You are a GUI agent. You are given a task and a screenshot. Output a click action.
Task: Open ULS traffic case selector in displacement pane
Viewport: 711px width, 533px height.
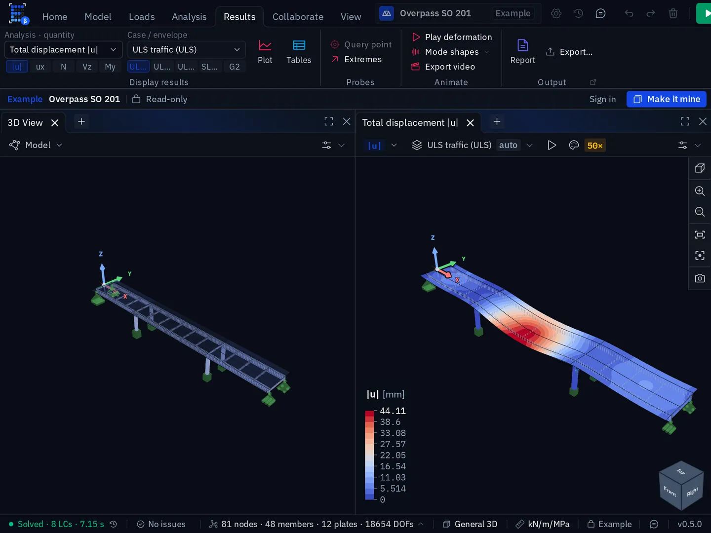coord(473,145)
